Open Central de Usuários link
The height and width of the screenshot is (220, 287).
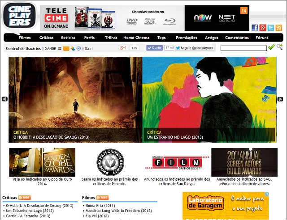click(x=23, y=49)
